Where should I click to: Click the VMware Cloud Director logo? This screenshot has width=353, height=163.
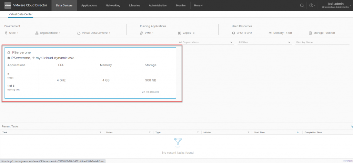pos(8,6)
